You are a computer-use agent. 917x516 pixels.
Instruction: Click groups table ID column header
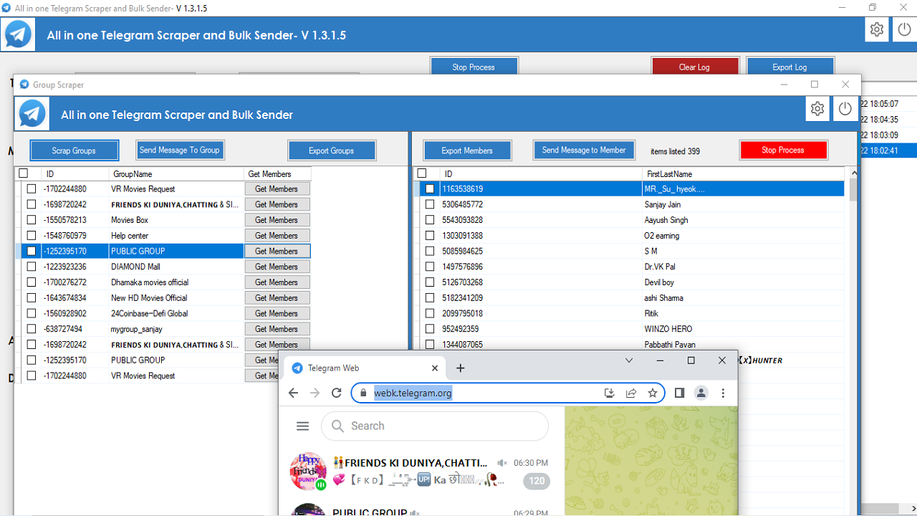pos(75,174)
